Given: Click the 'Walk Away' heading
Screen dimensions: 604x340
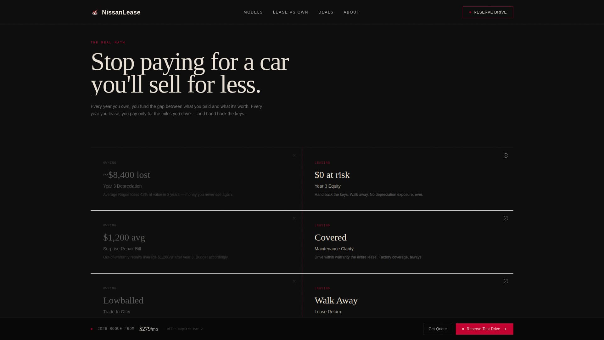Looking at the screenshot, I should pos(336,300).
